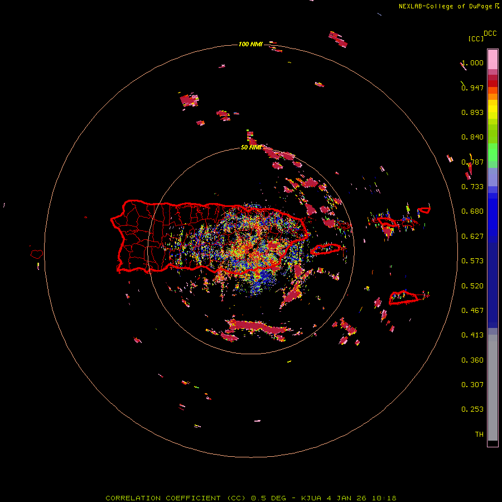
Task: Click the 0.307 legend value
Action: coord(472,385)
